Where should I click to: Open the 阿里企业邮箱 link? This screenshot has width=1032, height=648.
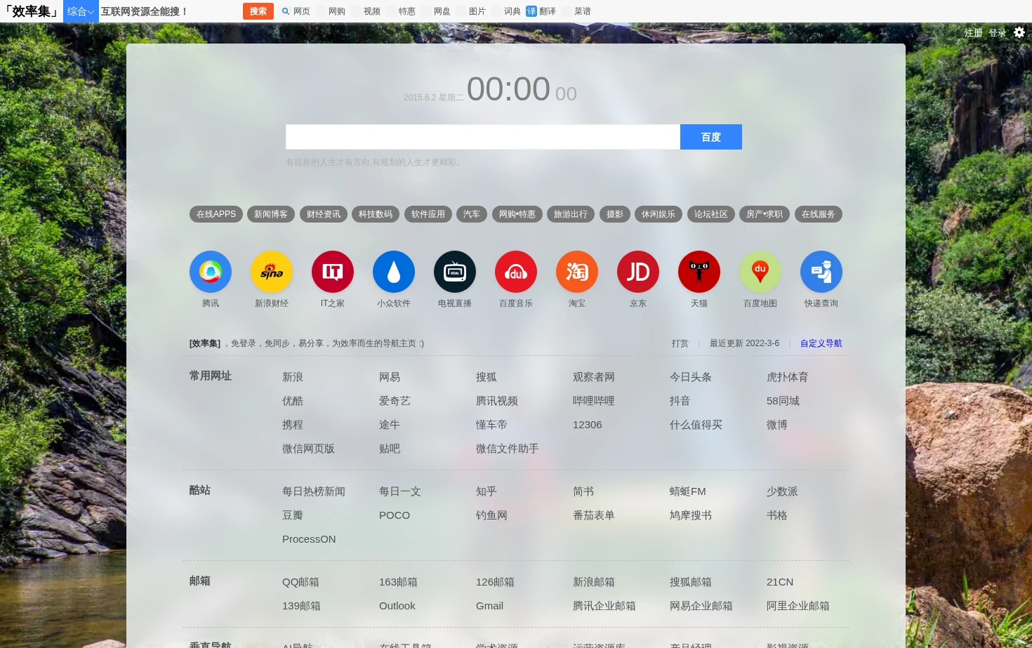798,606
